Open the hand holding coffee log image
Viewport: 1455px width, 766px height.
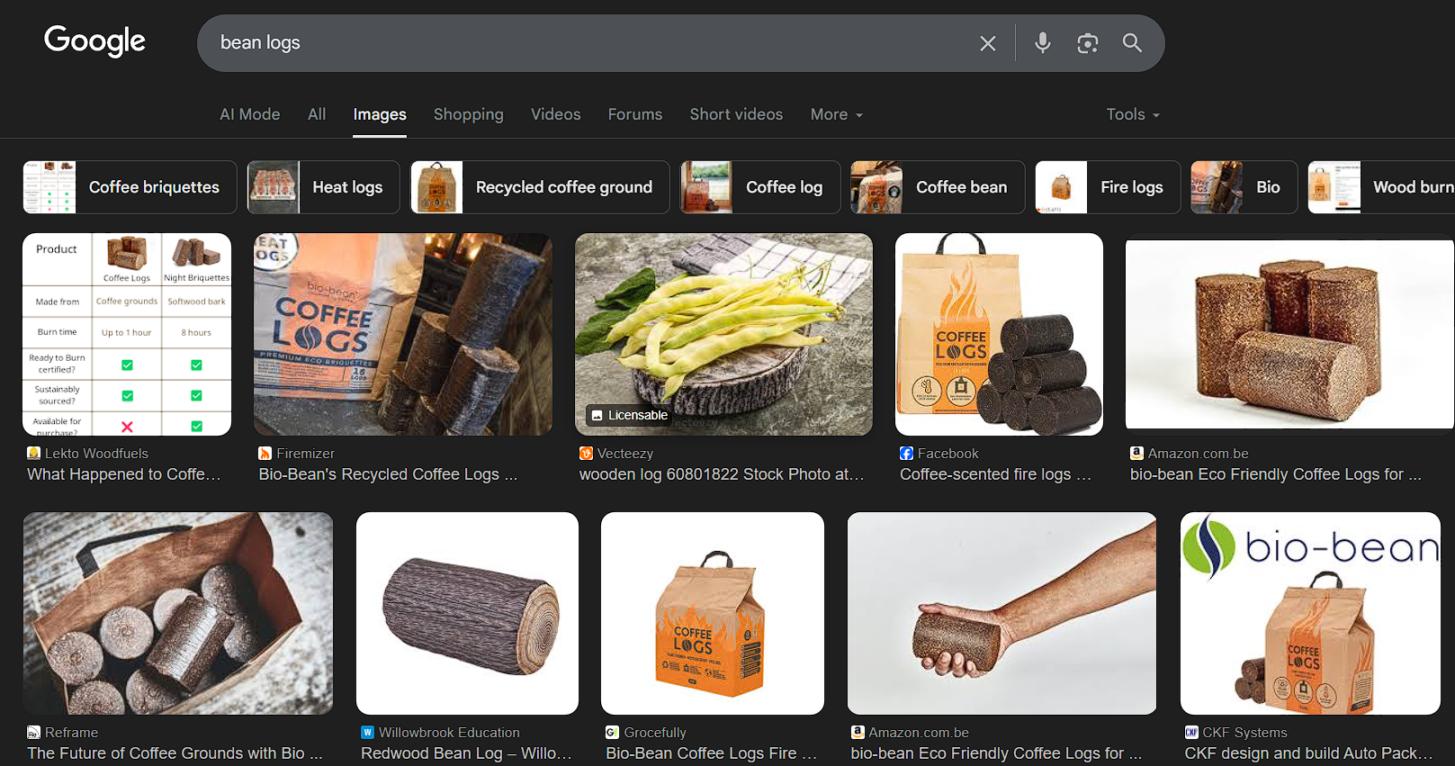click(1001, 614)
